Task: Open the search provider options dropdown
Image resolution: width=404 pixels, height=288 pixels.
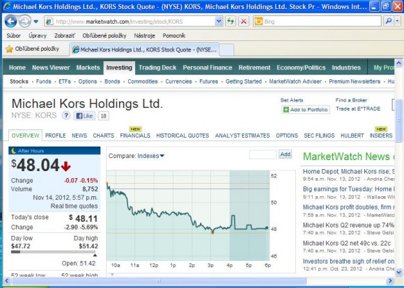Action: (397, 21)
